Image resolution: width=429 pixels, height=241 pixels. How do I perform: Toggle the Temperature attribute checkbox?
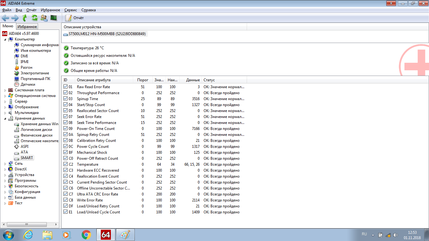[65, 164]
